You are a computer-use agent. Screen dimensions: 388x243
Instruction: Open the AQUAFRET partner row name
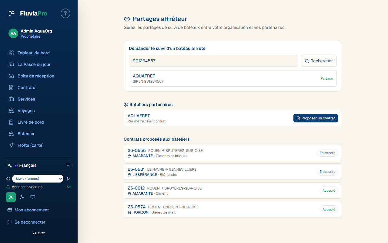pyautogui.click(x=139, y=116)
